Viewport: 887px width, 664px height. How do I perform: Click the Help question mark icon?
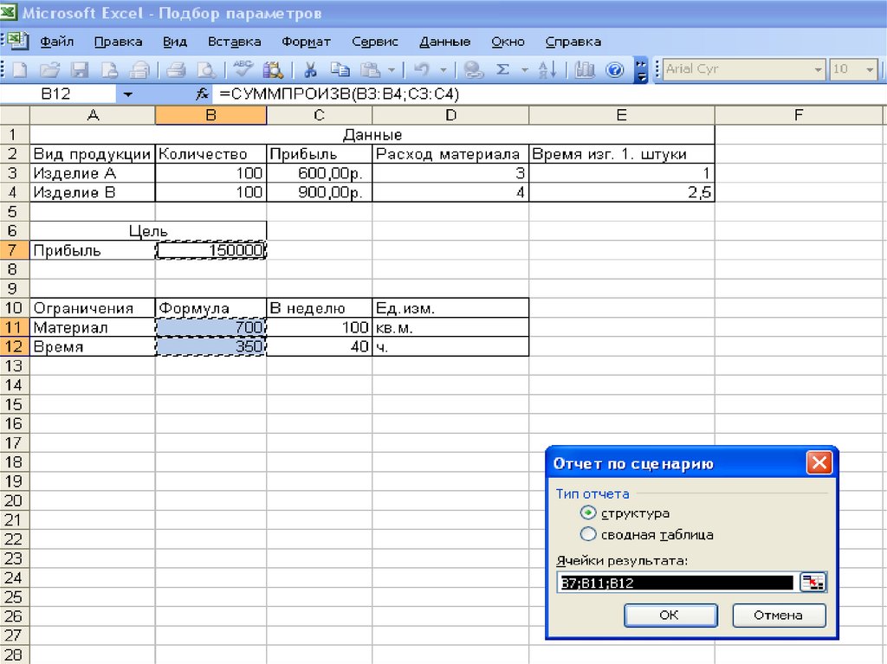(614, 70)
